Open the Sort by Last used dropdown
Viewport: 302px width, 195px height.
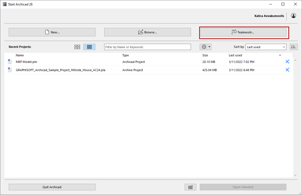click(x=266, y=47)
